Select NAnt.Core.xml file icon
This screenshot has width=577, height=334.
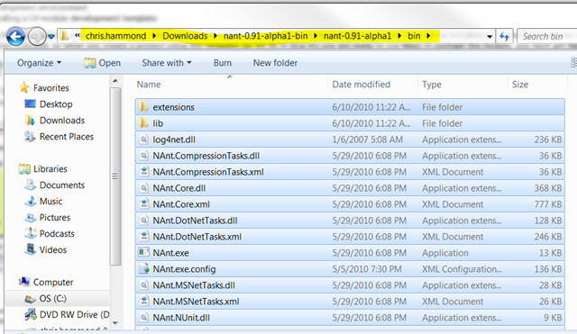pyautogui.click(x=143, y=204)
